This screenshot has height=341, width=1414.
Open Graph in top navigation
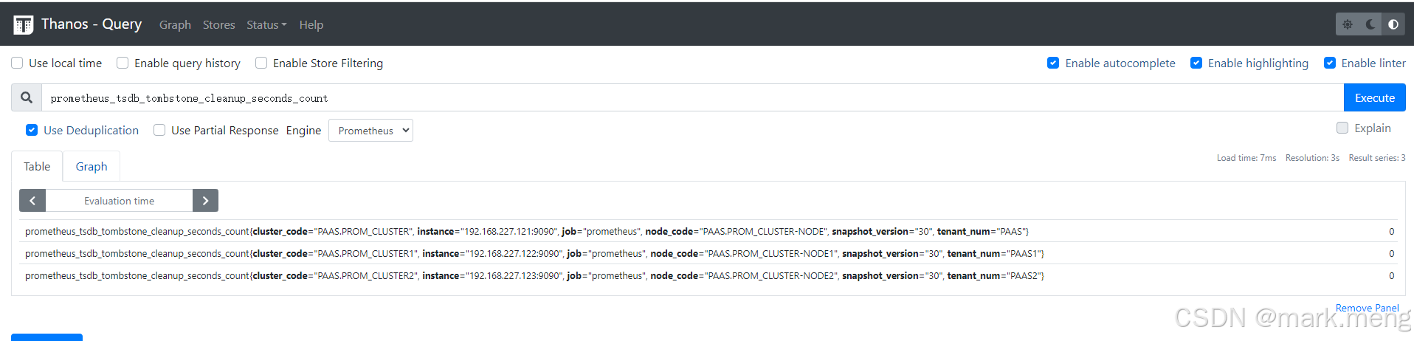pyautogui.click(x=175, y=24)
